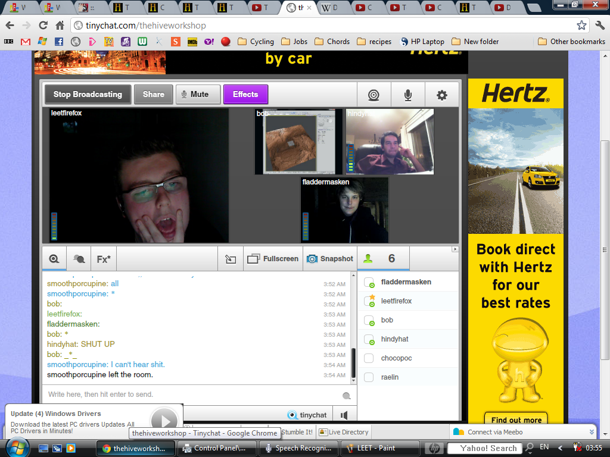Click the chat message input field

point(192,395)
